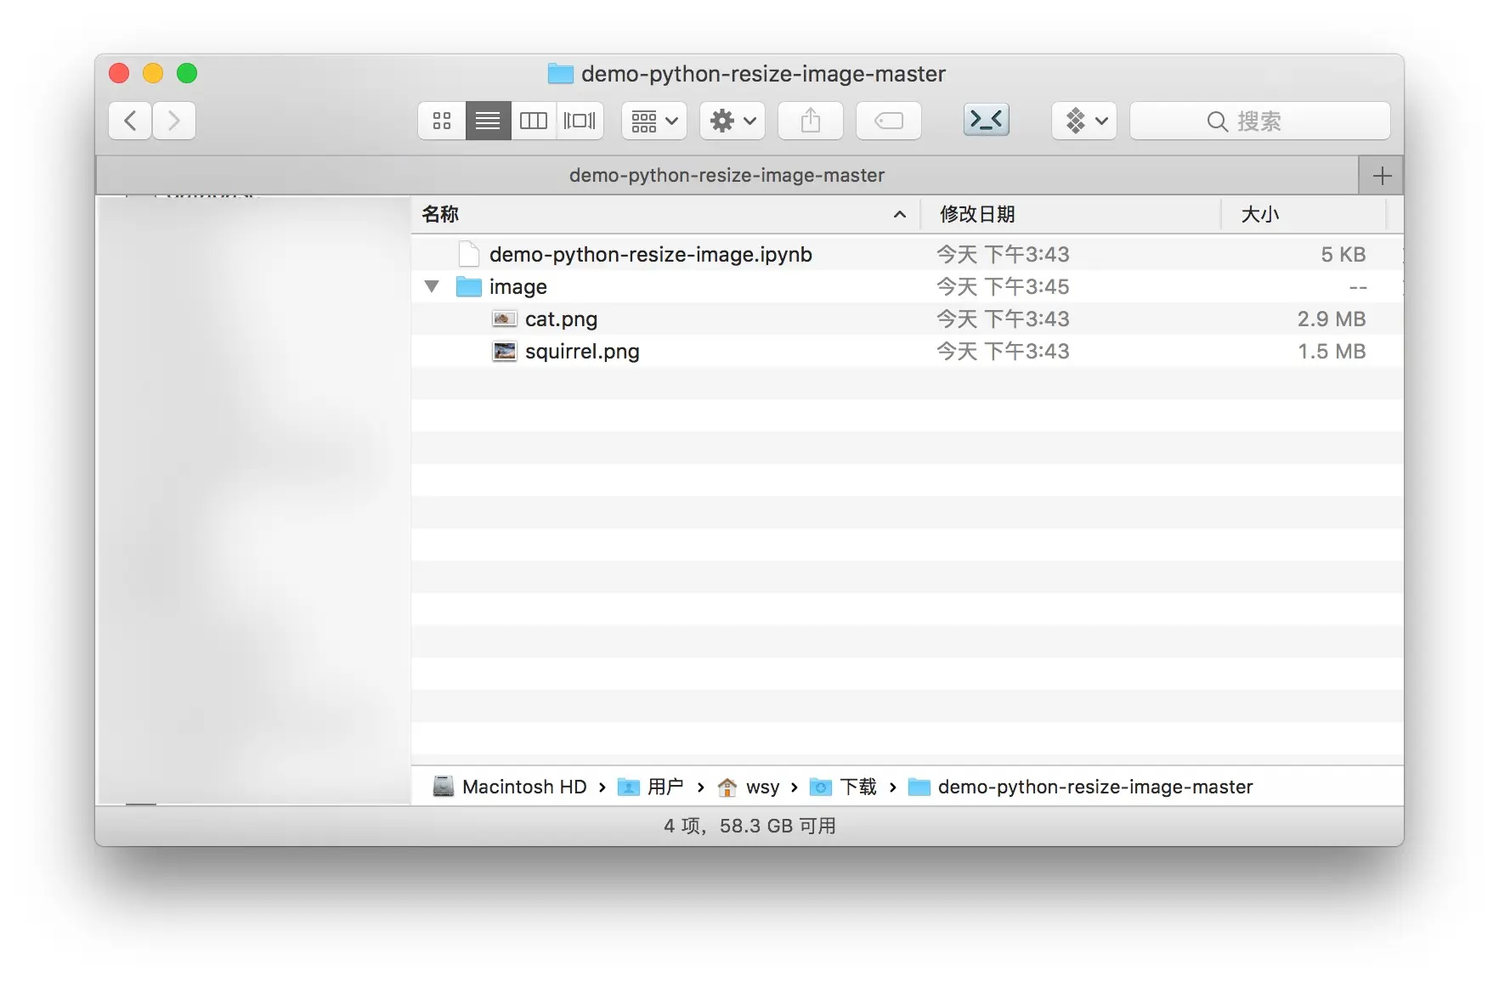Click the Macintosh HD drive icon
Screen dimensions: 1499x982
(x=444, y=787)
